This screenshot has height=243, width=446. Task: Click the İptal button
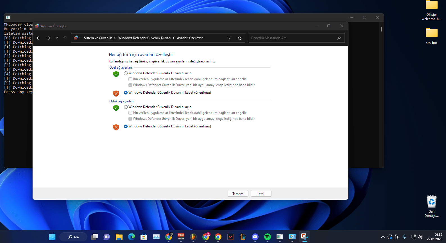pyautogui.click(x=261, y=194)
